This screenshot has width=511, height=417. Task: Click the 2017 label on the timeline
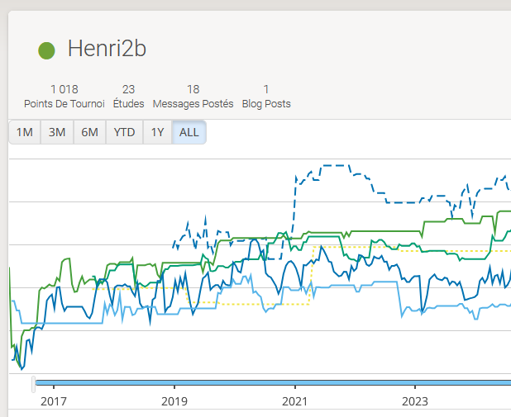point(53,401)
